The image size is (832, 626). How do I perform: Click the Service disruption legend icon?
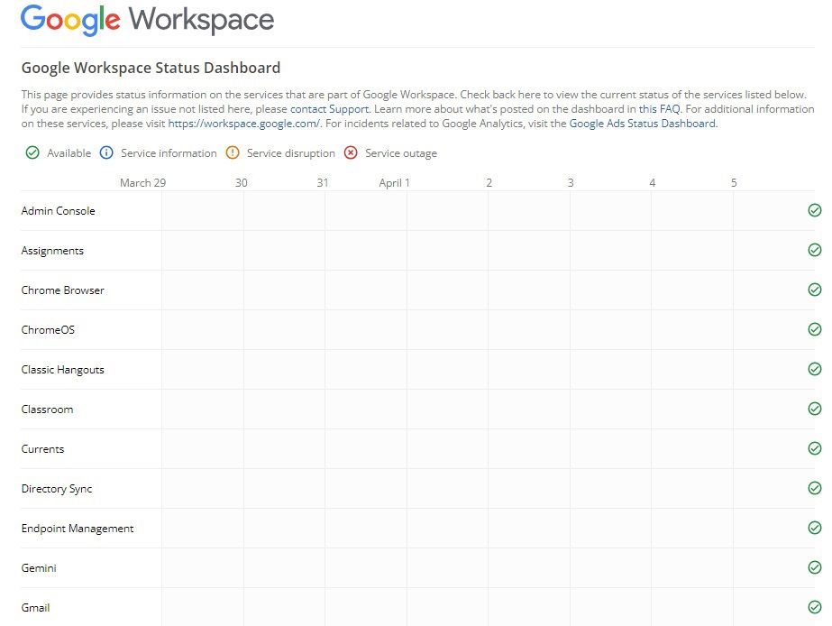[233, 153]
